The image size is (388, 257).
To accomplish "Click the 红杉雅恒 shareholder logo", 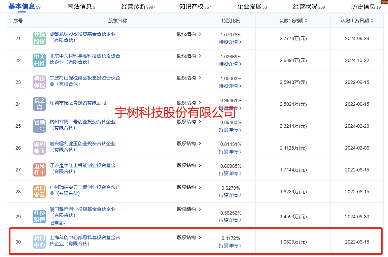I will (39, 216).
